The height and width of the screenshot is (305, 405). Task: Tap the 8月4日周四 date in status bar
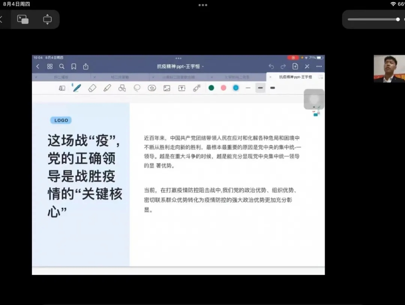pyautogui.click(x=16, y=4)
